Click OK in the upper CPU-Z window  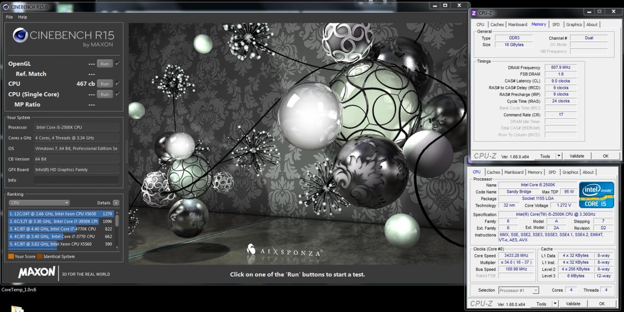click(605, 156)
